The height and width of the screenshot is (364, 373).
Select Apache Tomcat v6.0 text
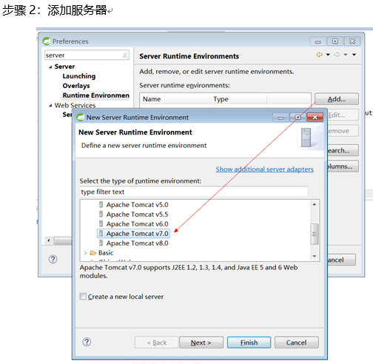tap(138, 224)
